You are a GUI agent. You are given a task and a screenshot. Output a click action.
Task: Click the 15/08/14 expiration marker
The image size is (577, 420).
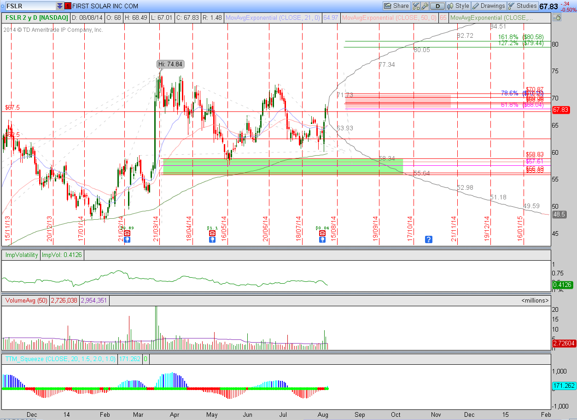pyautogui.click(x=333, y=229)
